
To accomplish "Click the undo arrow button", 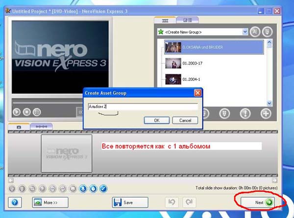I will (x=171, y=202).
